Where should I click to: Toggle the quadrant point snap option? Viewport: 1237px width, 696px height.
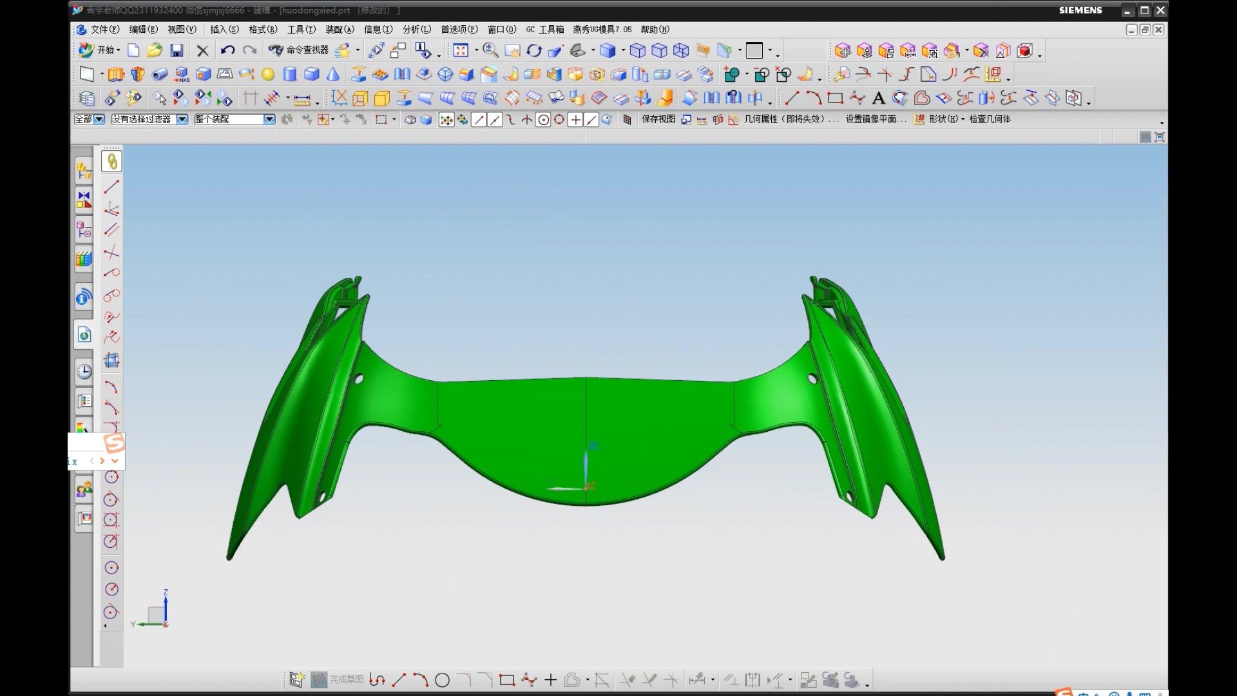[x=559, y=120]
